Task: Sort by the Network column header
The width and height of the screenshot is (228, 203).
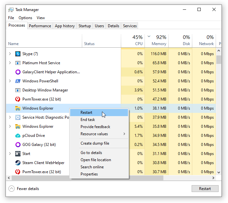Action: click(204, 41)
